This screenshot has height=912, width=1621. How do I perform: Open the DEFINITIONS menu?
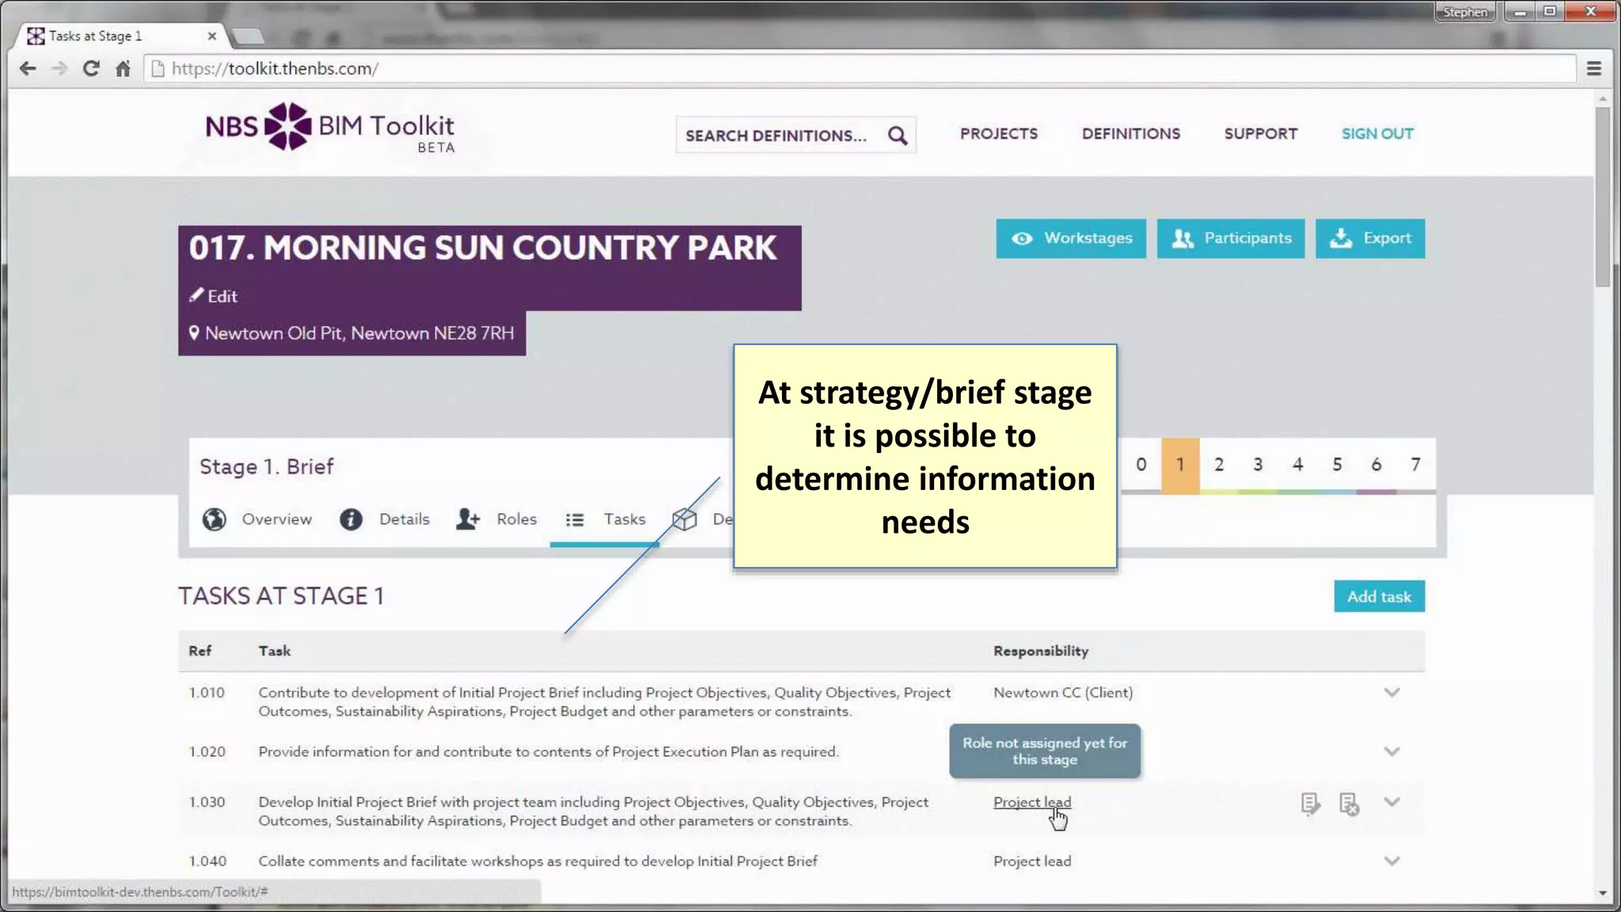point(1131,134)
